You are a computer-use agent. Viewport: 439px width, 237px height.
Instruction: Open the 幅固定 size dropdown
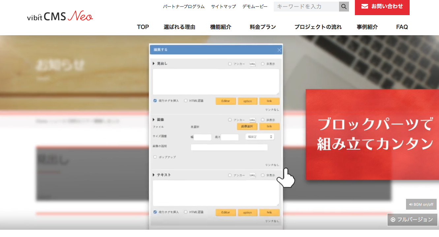260,137
